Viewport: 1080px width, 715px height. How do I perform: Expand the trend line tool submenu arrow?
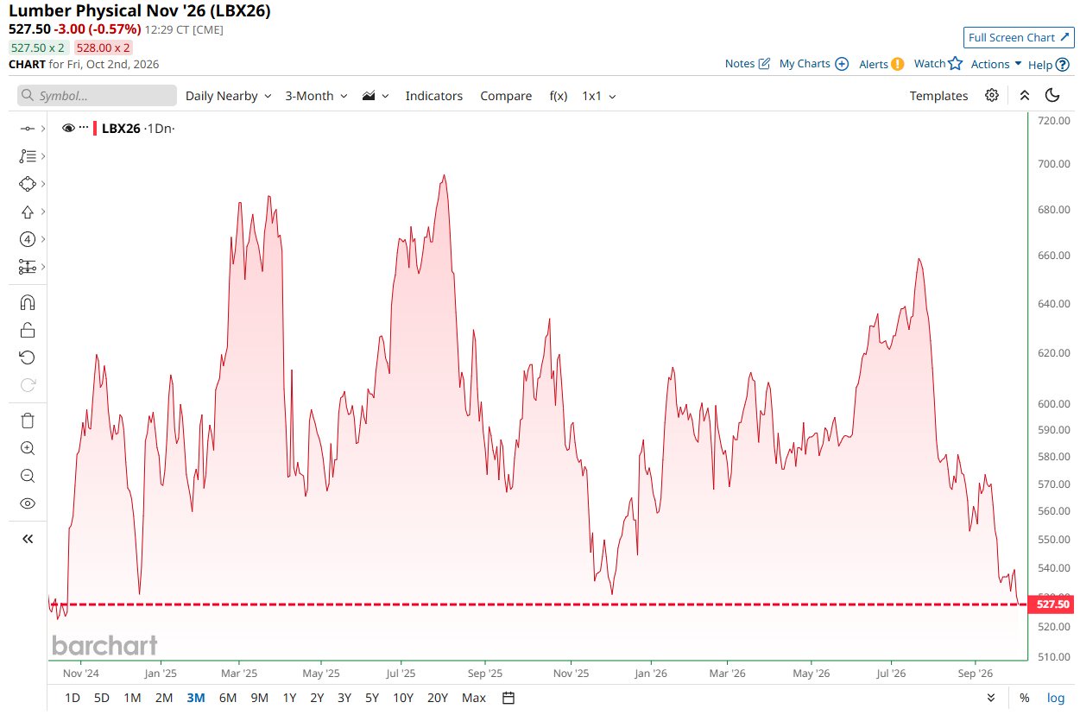(x=42, y=129)
